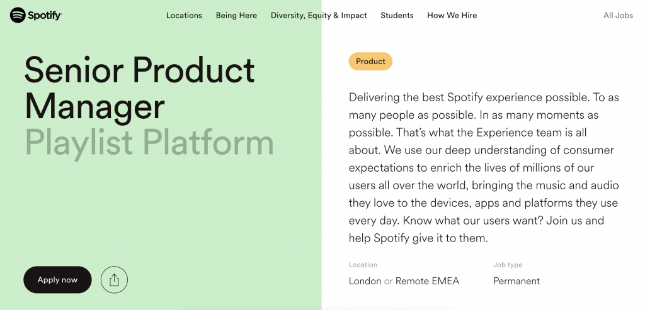Select the Students navigation link
Viewport: 645px width, 310px height.
(397, 15)
